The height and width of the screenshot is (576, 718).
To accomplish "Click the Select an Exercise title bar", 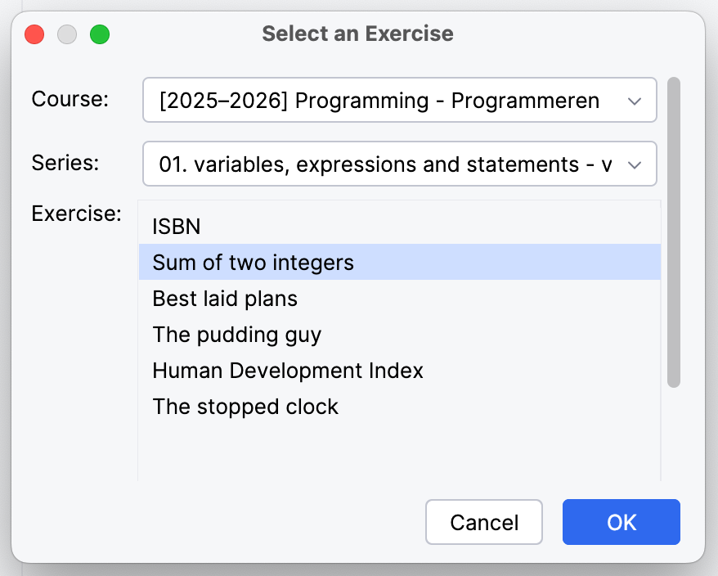I will (x=357, y=34).
